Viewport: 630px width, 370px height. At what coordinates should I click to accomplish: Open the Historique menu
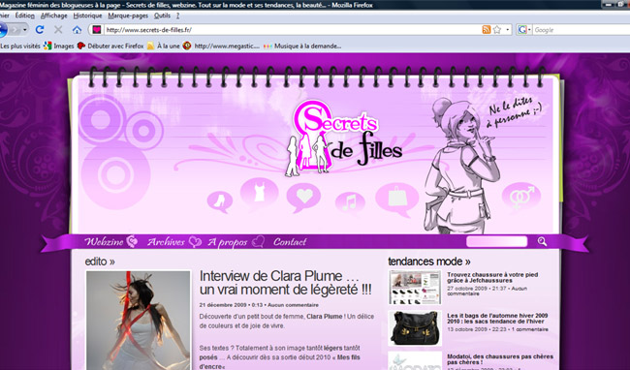[x=87, y=15]
